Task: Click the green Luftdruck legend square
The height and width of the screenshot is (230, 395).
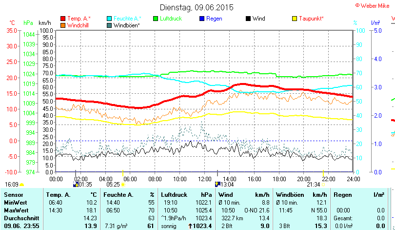Action: (x=156, y=19)
